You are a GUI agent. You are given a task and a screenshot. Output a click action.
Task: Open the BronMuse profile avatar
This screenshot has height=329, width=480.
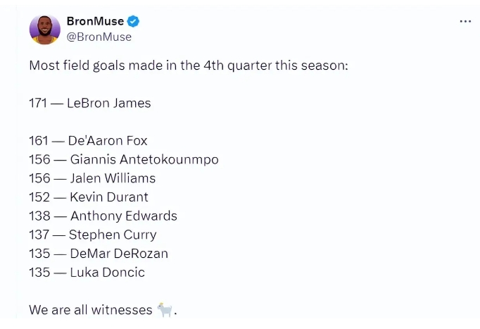tap(45, 30)
